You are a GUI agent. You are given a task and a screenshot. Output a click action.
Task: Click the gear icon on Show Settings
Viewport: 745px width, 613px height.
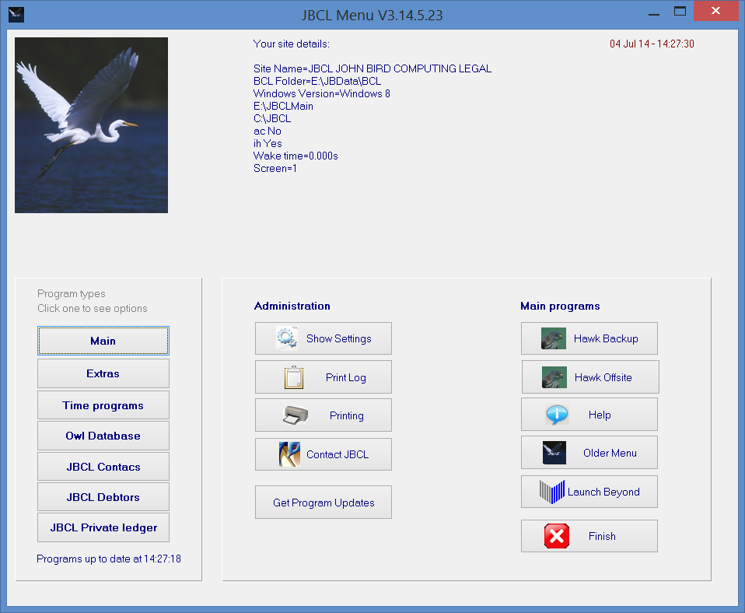(x=287, y=338)
